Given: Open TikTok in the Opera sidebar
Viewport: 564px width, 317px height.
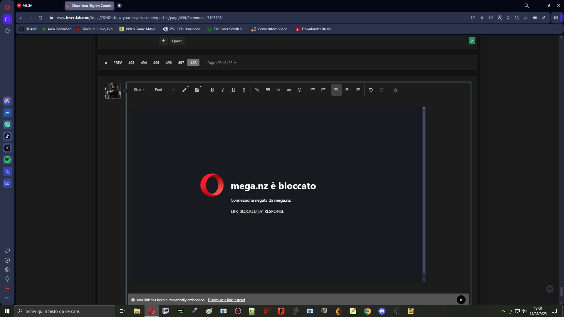Looking at the screenshot, I should coord(7,136).
